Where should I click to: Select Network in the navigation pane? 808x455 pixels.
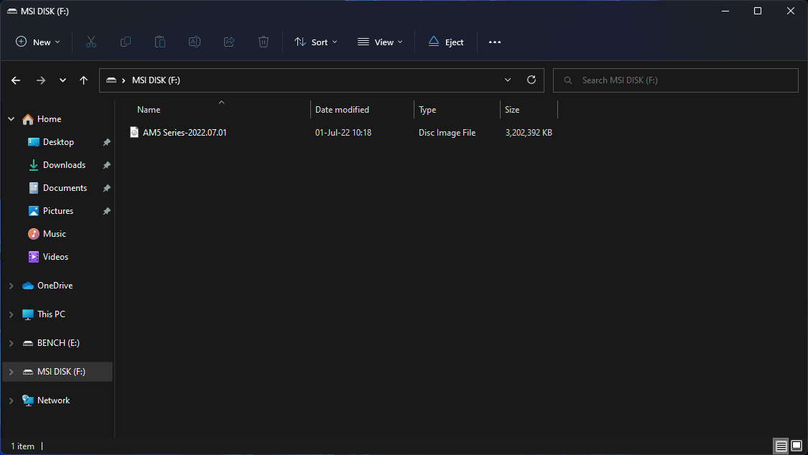coord(54,400)
